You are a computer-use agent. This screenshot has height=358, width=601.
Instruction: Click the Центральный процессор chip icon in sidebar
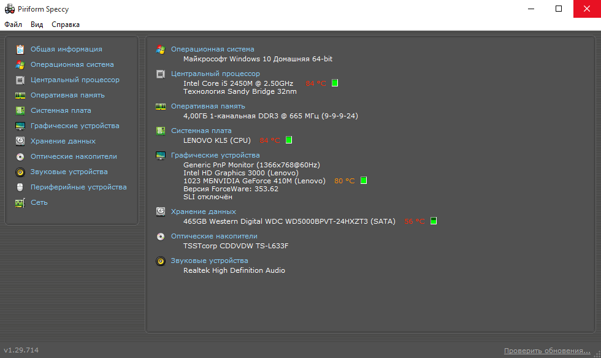click(20, 80)
